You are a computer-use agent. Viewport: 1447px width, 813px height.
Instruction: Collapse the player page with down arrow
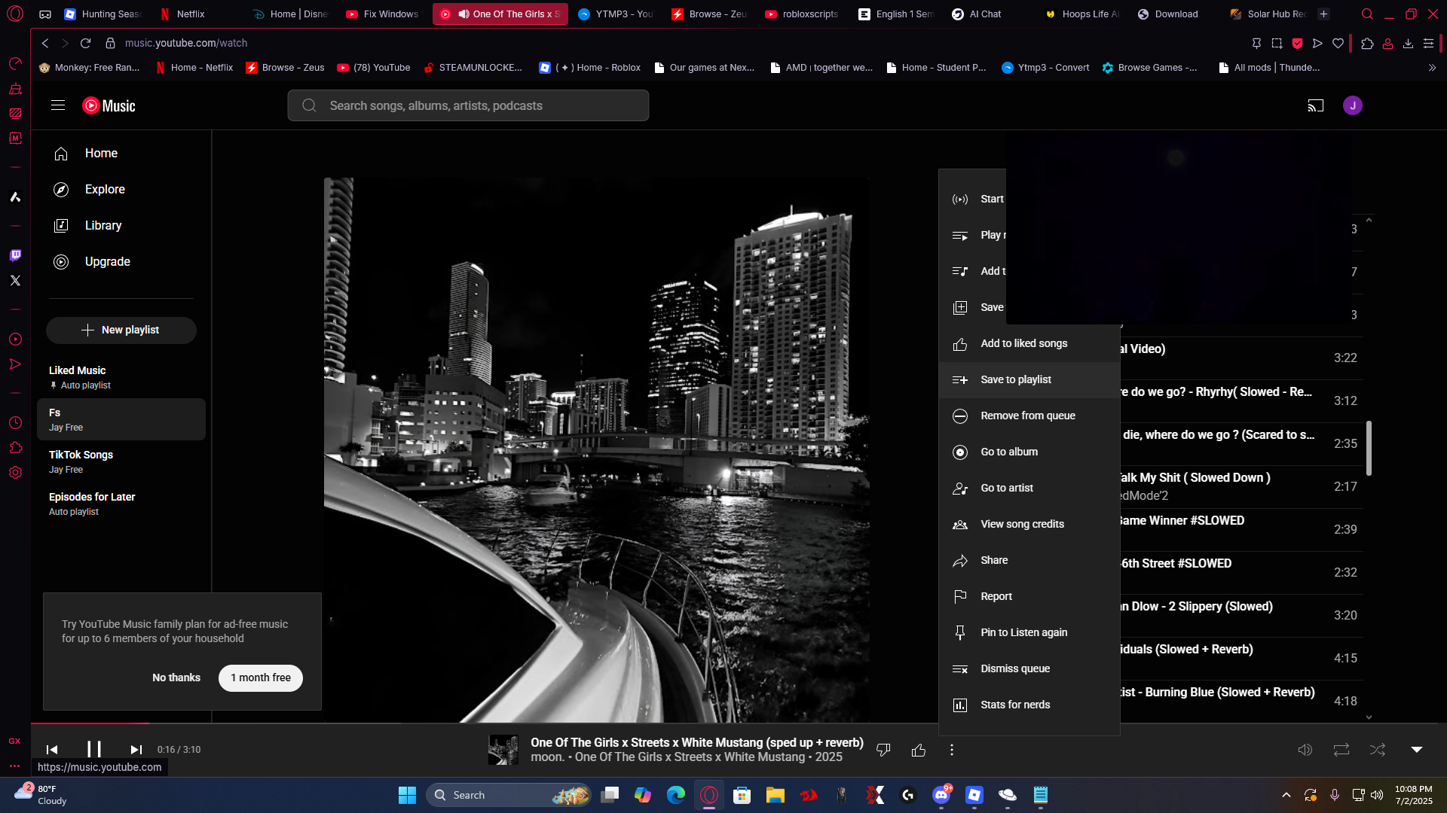click(1417, 750)
